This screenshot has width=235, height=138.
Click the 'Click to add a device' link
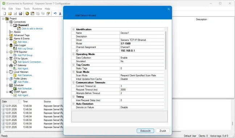[32, 28]
